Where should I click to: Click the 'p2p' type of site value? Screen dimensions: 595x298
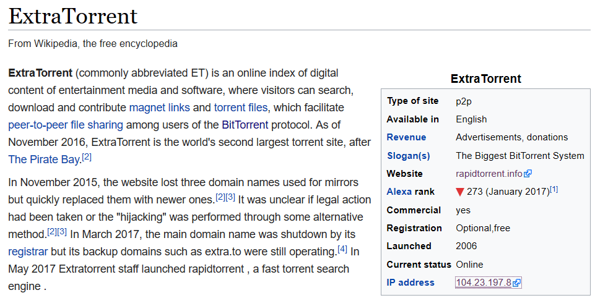pyautogui.click(x=464, y=101)
